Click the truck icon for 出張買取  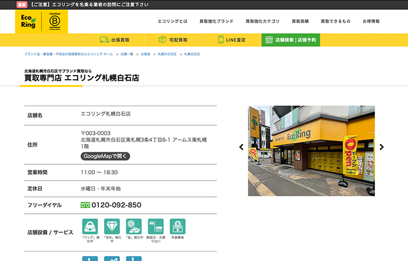tap(104, 40)
